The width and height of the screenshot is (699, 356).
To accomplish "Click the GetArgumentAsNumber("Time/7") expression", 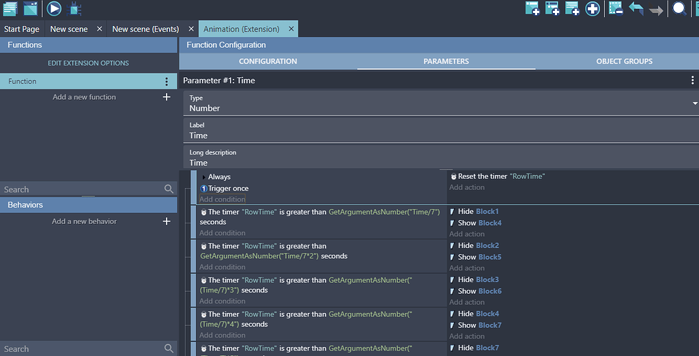I will (384, 212).
